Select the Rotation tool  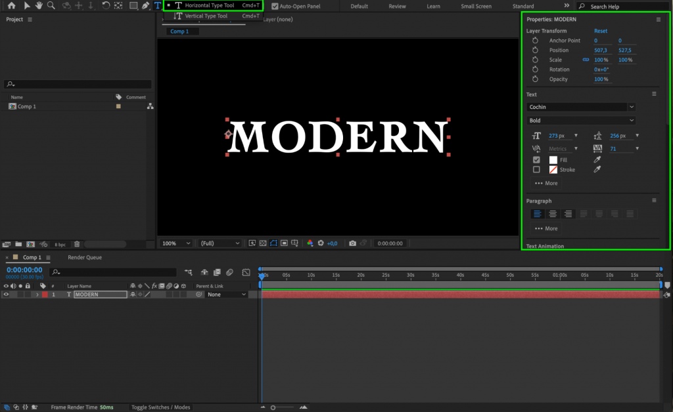pos(105,6)
